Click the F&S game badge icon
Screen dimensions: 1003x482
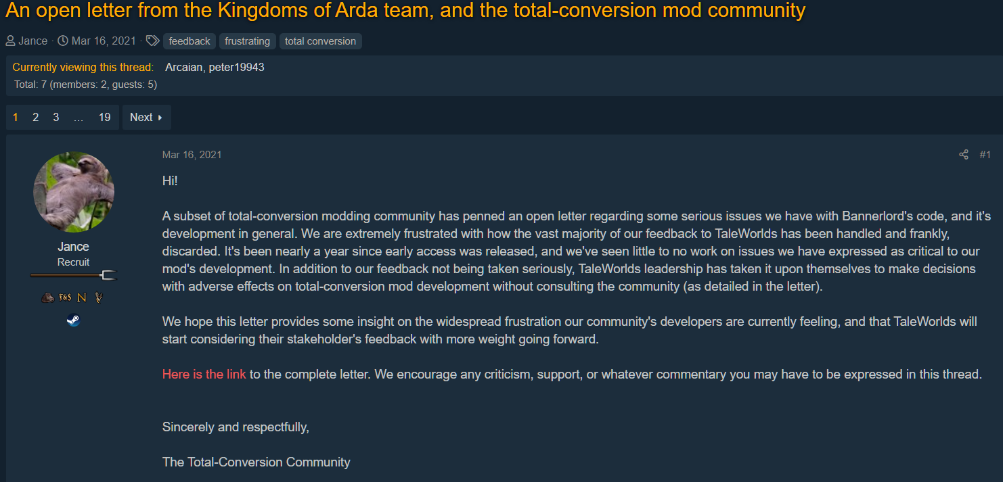pos(65,297)
